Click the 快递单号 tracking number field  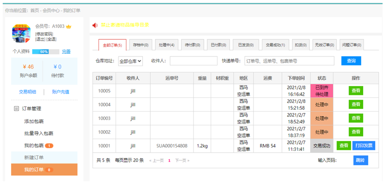click(x=289, y=61)
